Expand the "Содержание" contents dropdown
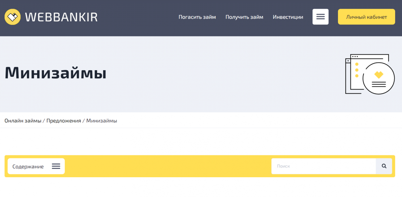 (28, 166)
